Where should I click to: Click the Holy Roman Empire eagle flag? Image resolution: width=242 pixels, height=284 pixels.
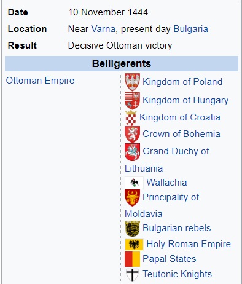[134, 245]
